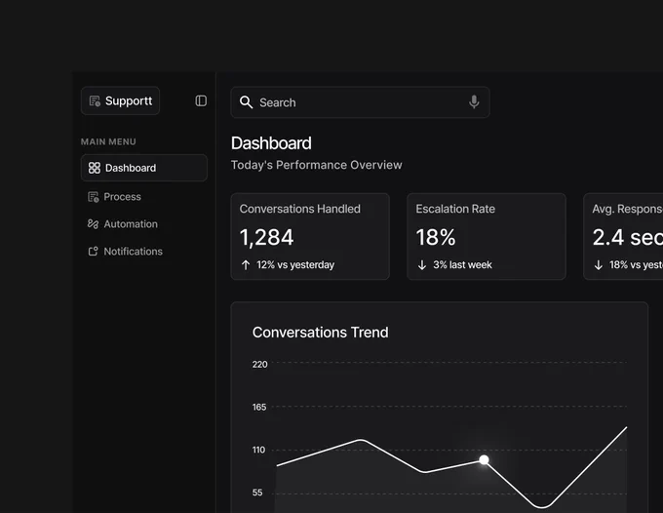663x513 pixels.
Task: Click the 165 axis label
Action: click(259, 408)
